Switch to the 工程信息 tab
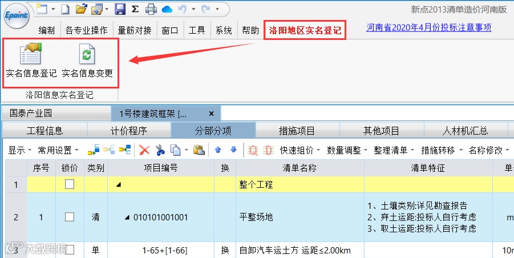Image resolution: width=514 pixels, height=258 pixels. tap(45, 131)
